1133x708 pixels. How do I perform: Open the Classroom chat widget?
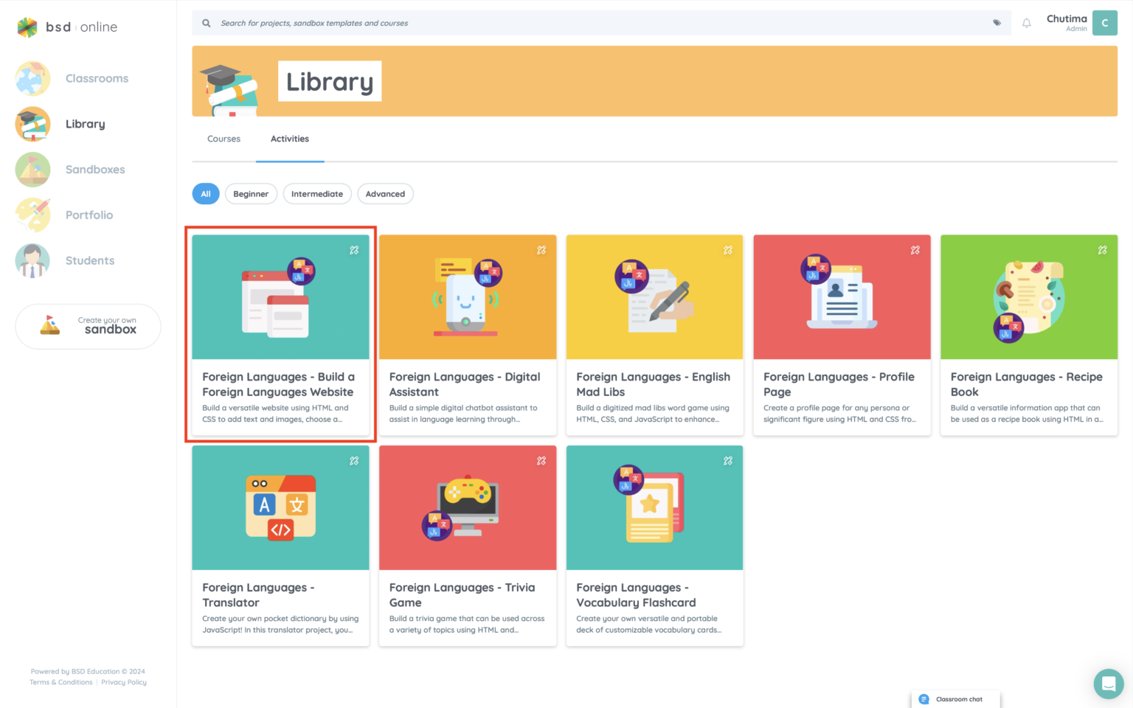pos(955,699)
